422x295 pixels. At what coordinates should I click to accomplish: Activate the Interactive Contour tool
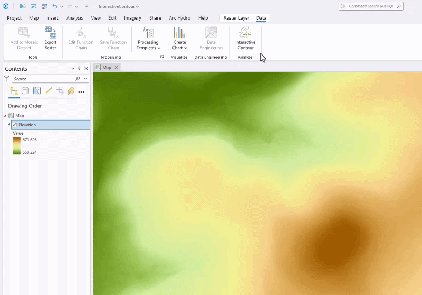[x=245, y=39]
